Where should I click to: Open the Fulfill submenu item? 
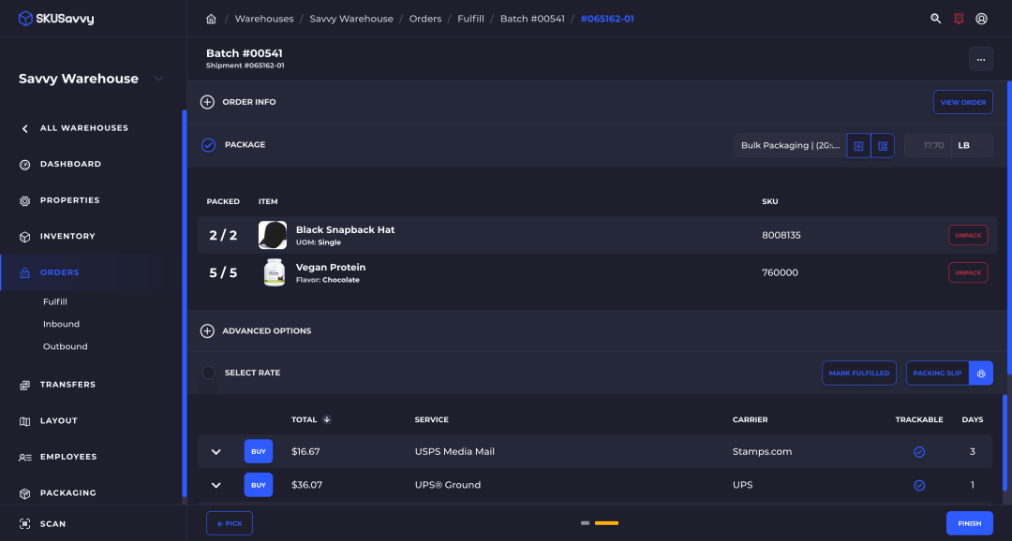pos(55,301)
